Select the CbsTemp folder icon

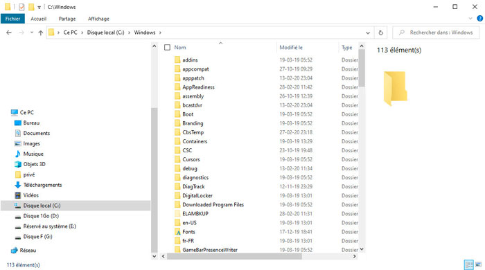pyautogui.click(x=177, y=132)
